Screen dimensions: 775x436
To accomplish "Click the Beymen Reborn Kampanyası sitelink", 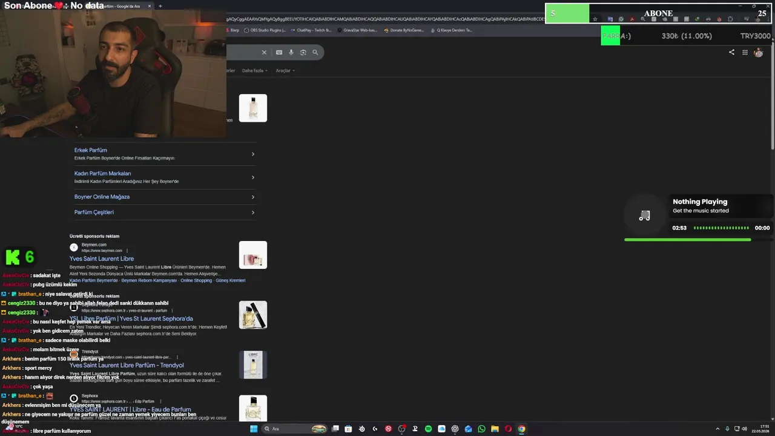I will click(x=149, y=280).
